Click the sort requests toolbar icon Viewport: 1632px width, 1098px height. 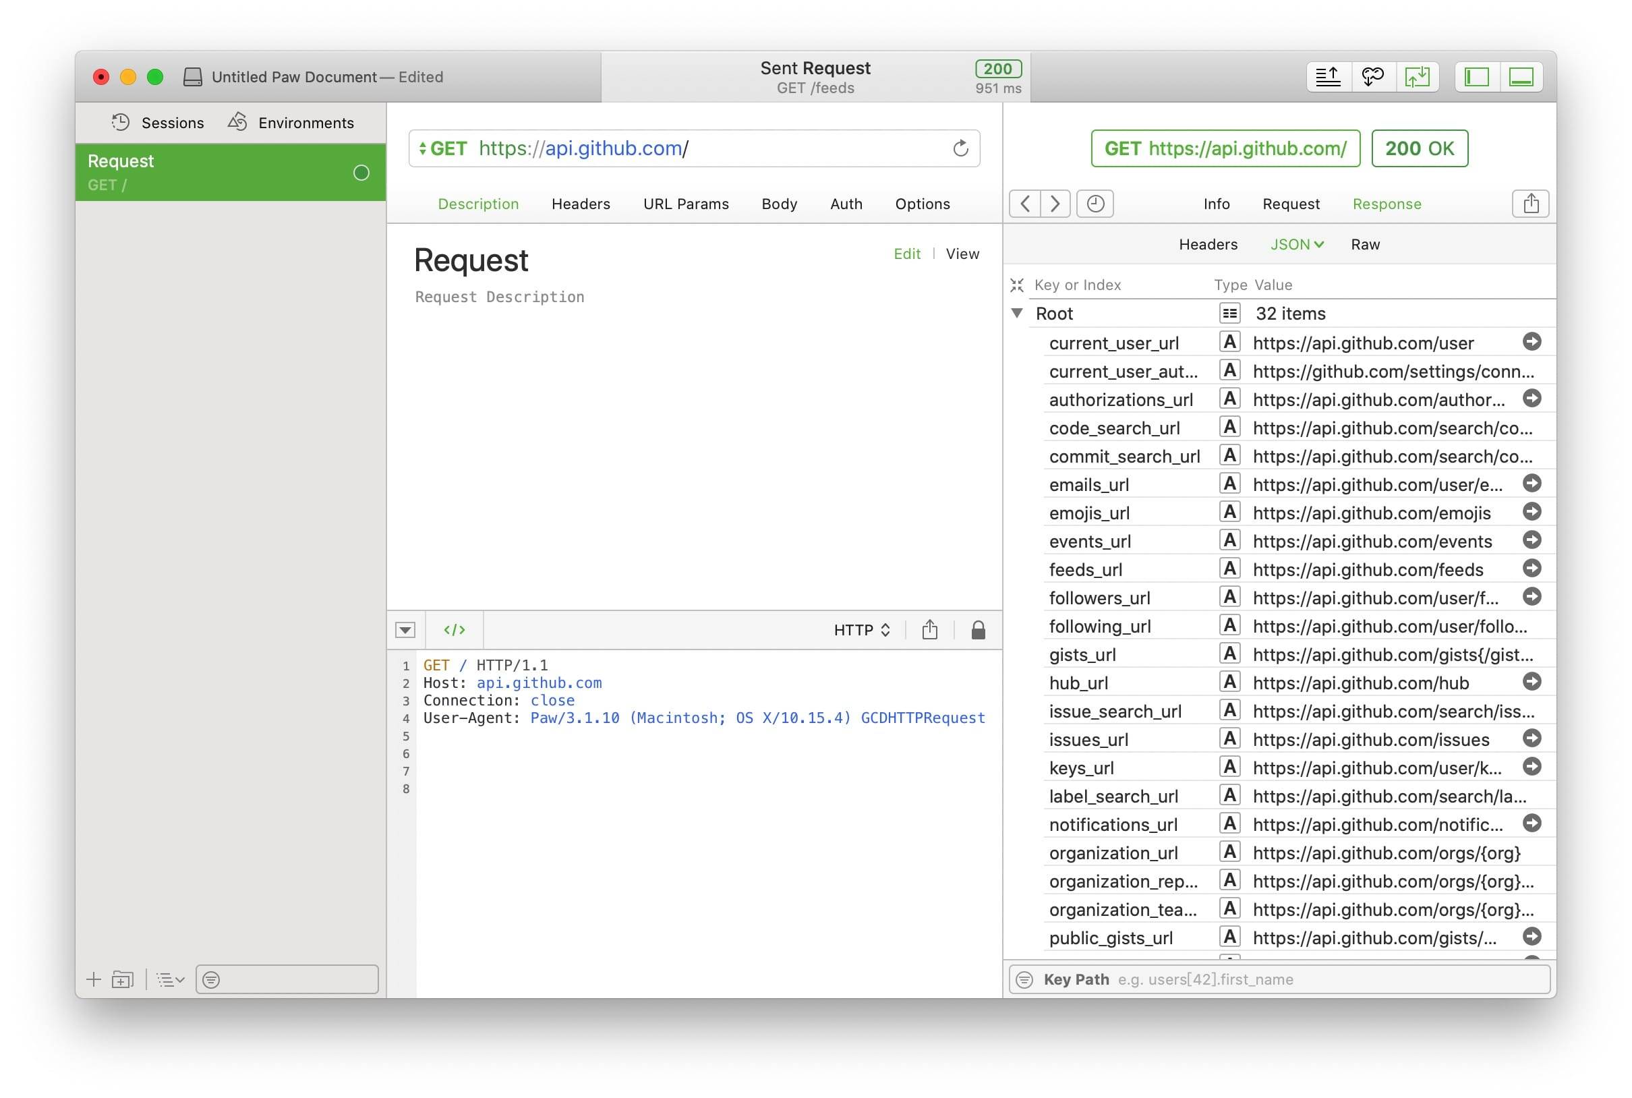1328,76
